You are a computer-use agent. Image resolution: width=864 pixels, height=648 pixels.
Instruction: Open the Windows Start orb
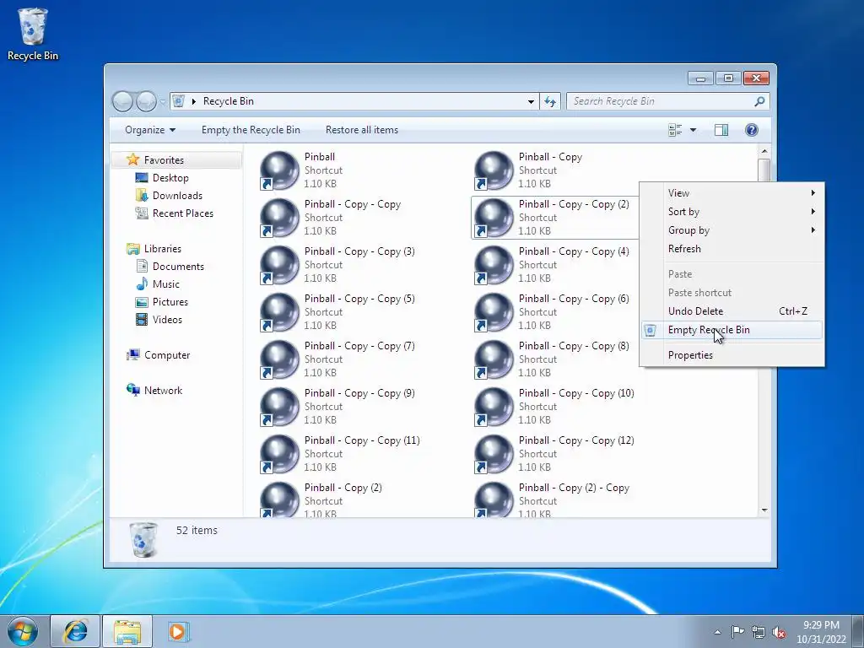(x=23, y=631)
